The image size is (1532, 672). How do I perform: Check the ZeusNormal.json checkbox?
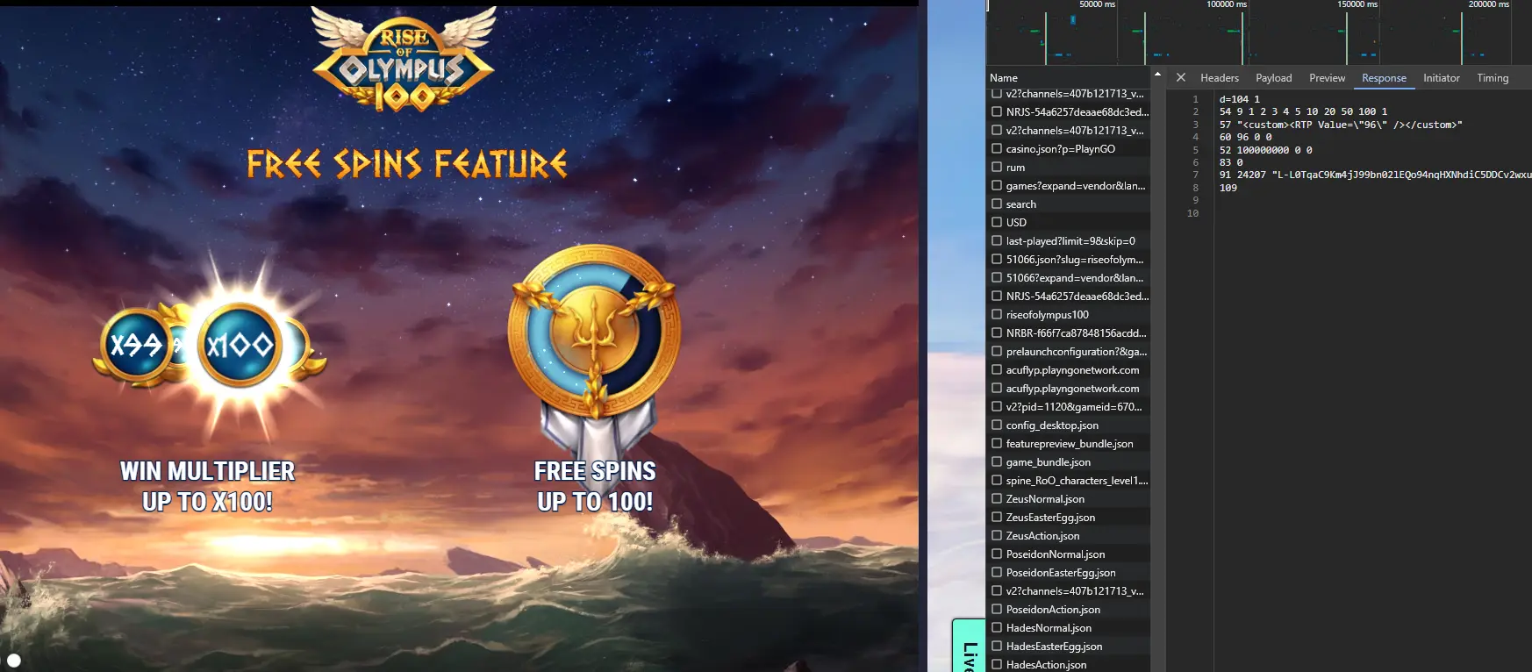tap(997, 499)
